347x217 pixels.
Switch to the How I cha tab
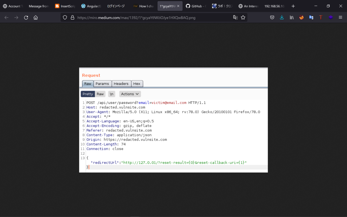(144, 6)
